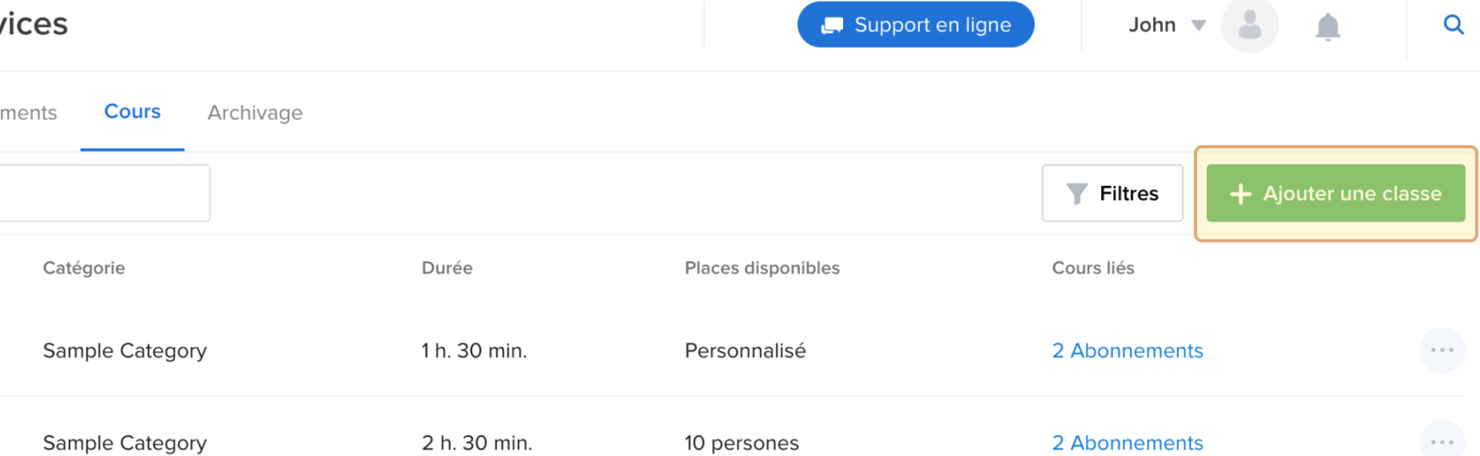Click the funnel icon in Filtres
Image resolution: width=1480 pixels, height=456 pixels.
1077,194
